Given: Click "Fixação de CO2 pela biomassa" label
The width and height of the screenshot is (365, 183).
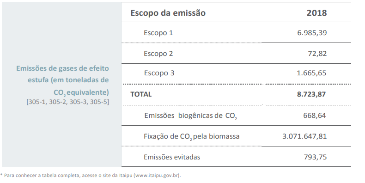Looking at the screenshot, I should click(192, 137).
